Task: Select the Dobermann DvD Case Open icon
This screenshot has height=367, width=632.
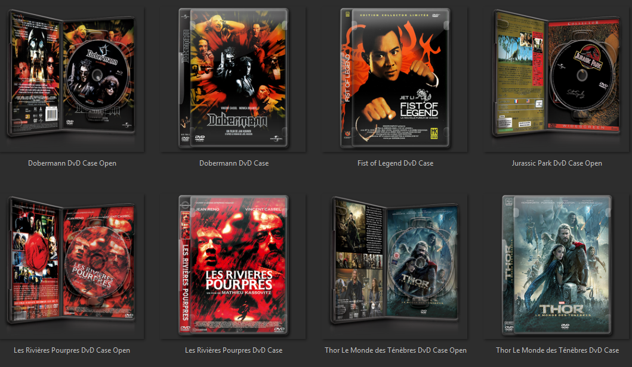Action: (71, 76)
